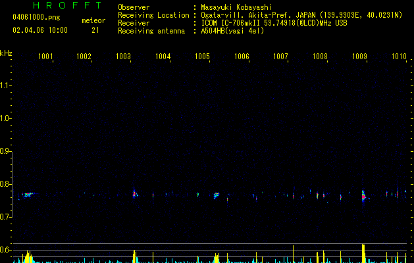The image size is (414, 263).
Task: Select observer name Masayuki Kobayashi
Action: click(236, 7)
